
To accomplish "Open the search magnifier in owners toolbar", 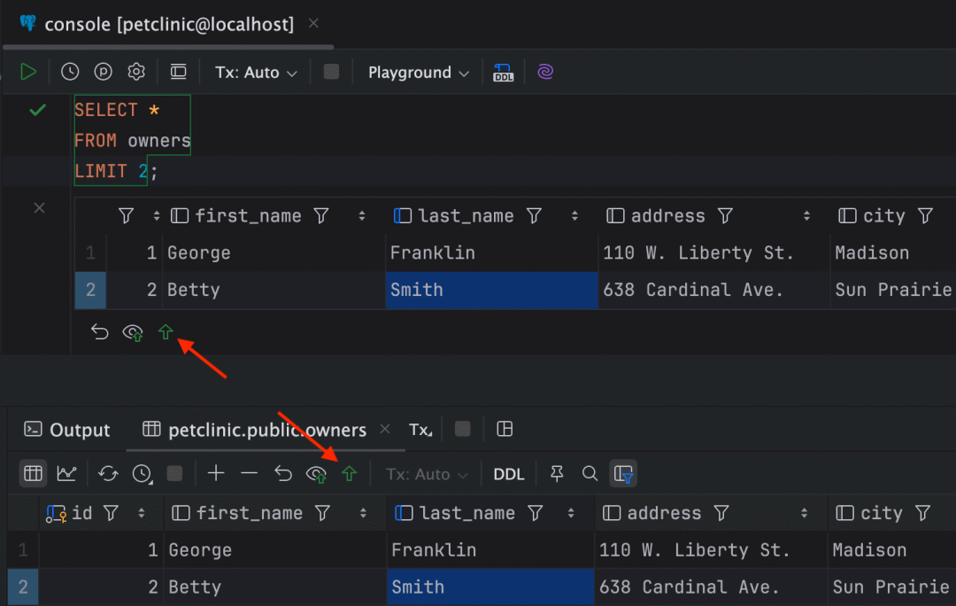I will click(x=590, y=474).
